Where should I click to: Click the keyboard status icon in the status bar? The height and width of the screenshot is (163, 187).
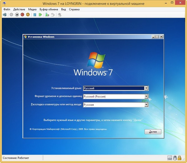[x=170, y=157]
